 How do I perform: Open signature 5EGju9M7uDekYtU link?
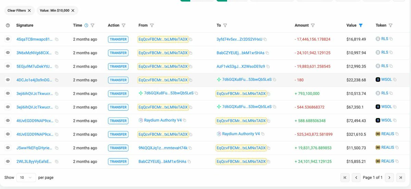[34, 66]
